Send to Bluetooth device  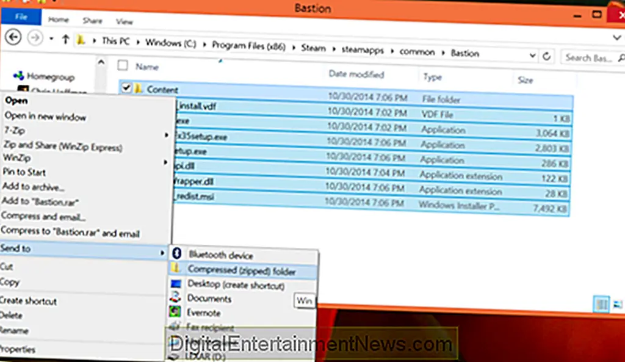pyautogui.click(x=221, y=255)
